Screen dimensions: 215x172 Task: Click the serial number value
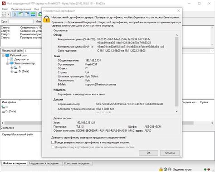[130, 104]
